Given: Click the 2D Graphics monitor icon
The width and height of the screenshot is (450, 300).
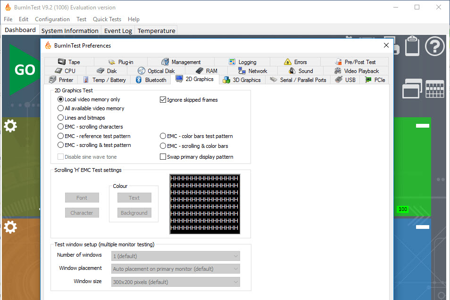Looking at the screenshot, I should tap(179, 79).
